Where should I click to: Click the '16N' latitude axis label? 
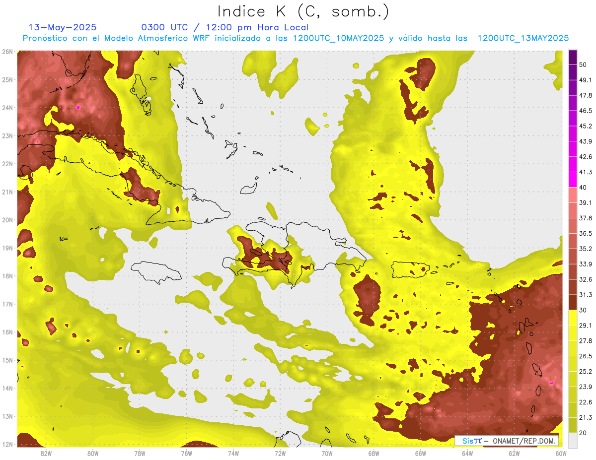click(x=7, y=332)
